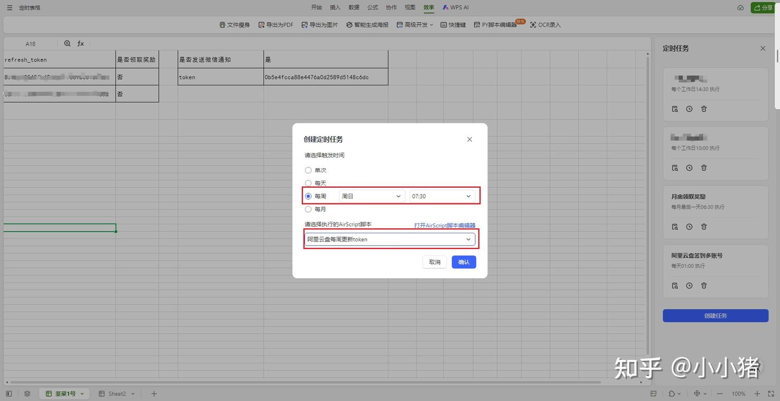Open the 协作 ribbon tab
This screenshot has height=401, width=780.
tap(391, 8)
